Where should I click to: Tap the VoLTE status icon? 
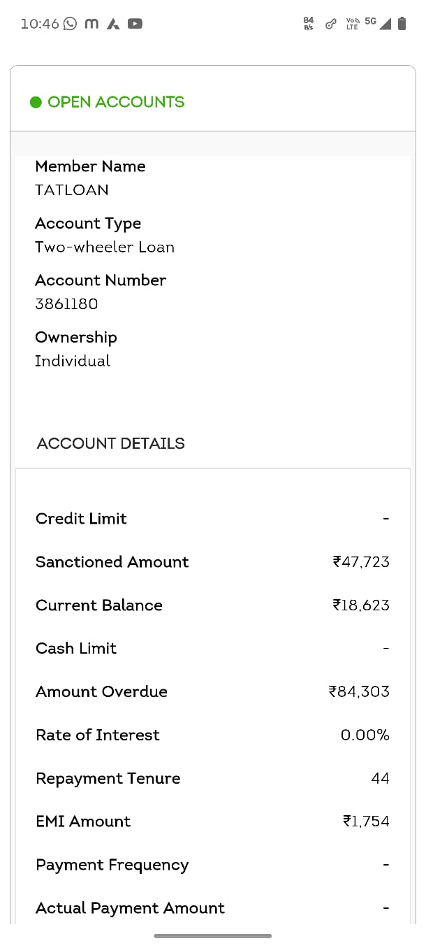click(x=352, y=24)
